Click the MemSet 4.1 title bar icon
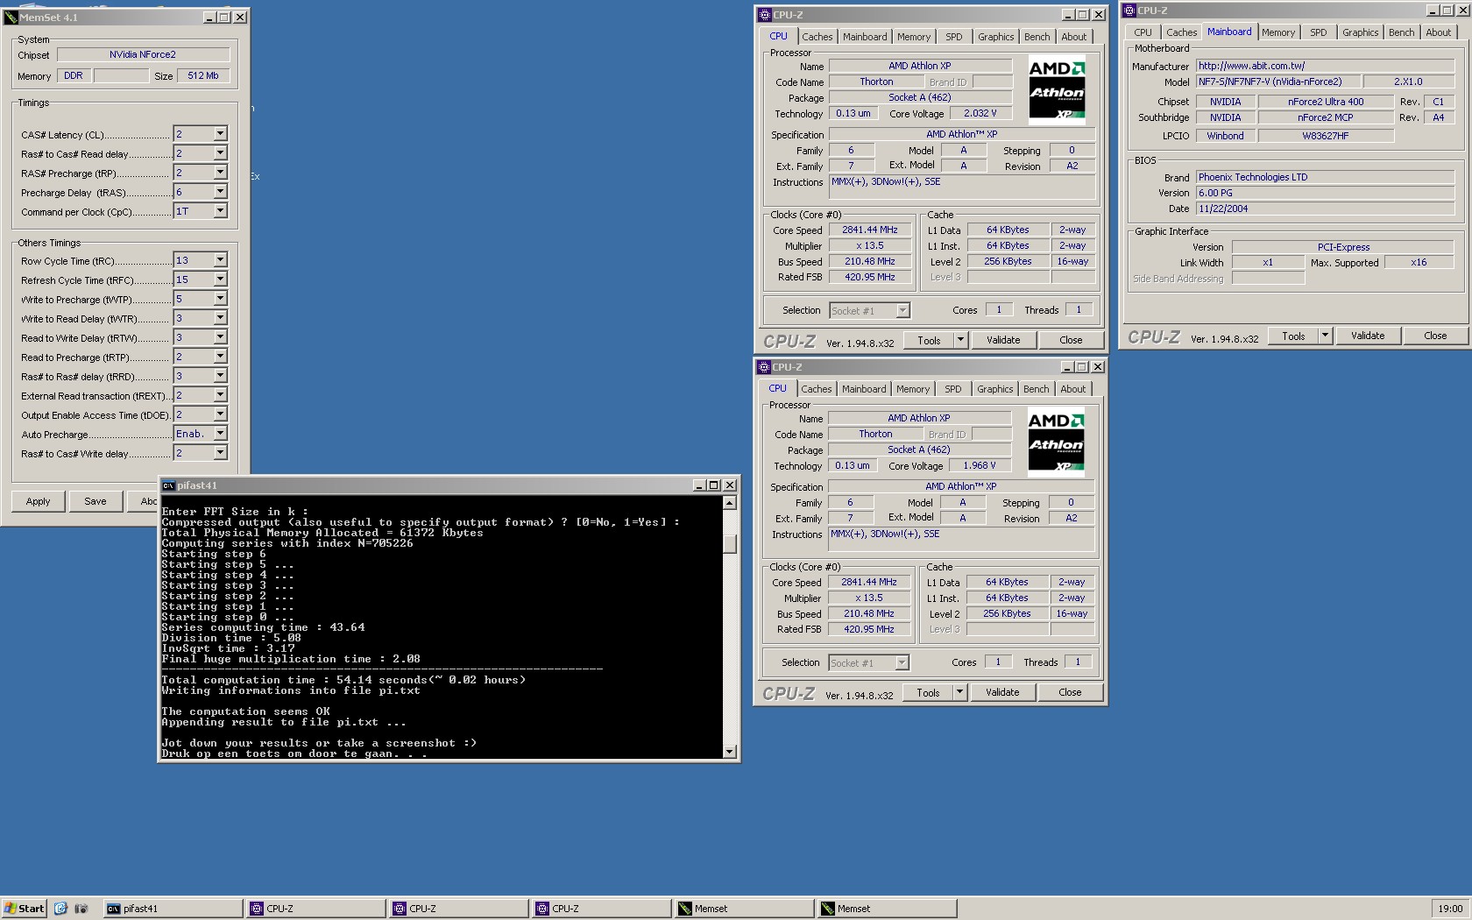Screen dimensions: 1472x920 coord(11,17)
